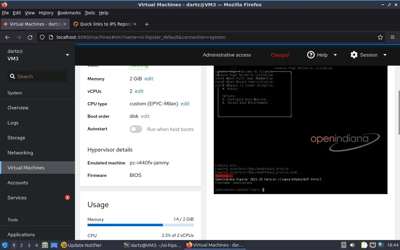Image resolution: width=400 pixels, height=250 pixels.
Task: Switch to workspace 3 in taskbar
Action: [29, 245]
